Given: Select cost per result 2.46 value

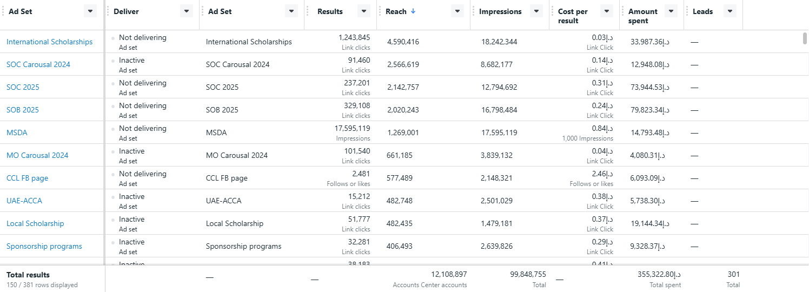Looking at the screenshot, I should click(602, 174).
